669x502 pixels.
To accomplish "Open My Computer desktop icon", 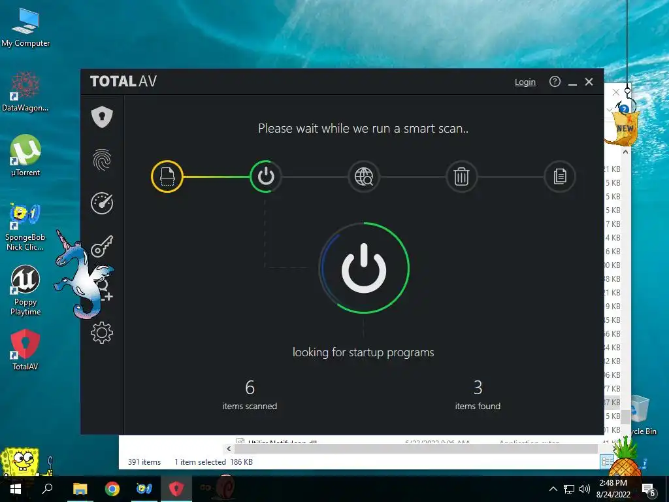I will [x=25, y=28].
